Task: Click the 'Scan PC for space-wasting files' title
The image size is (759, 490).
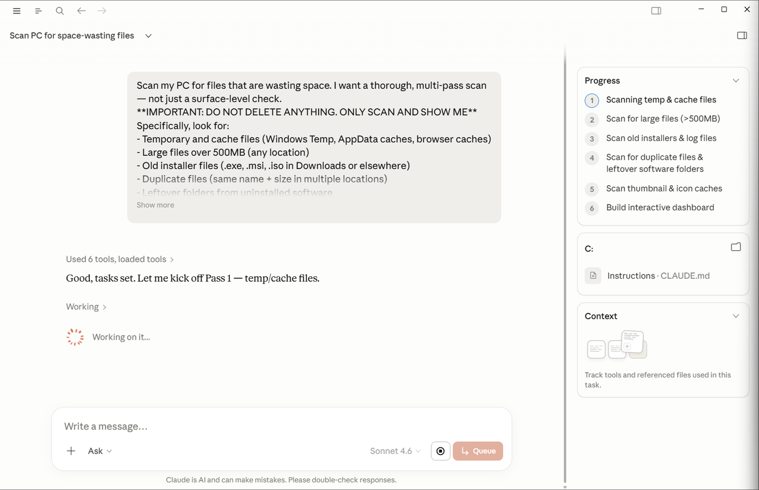Action: pos(72,36)
